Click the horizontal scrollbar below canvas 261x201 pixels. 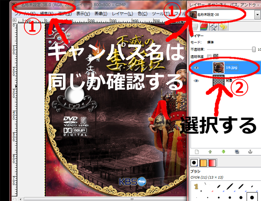coord(105,199)
